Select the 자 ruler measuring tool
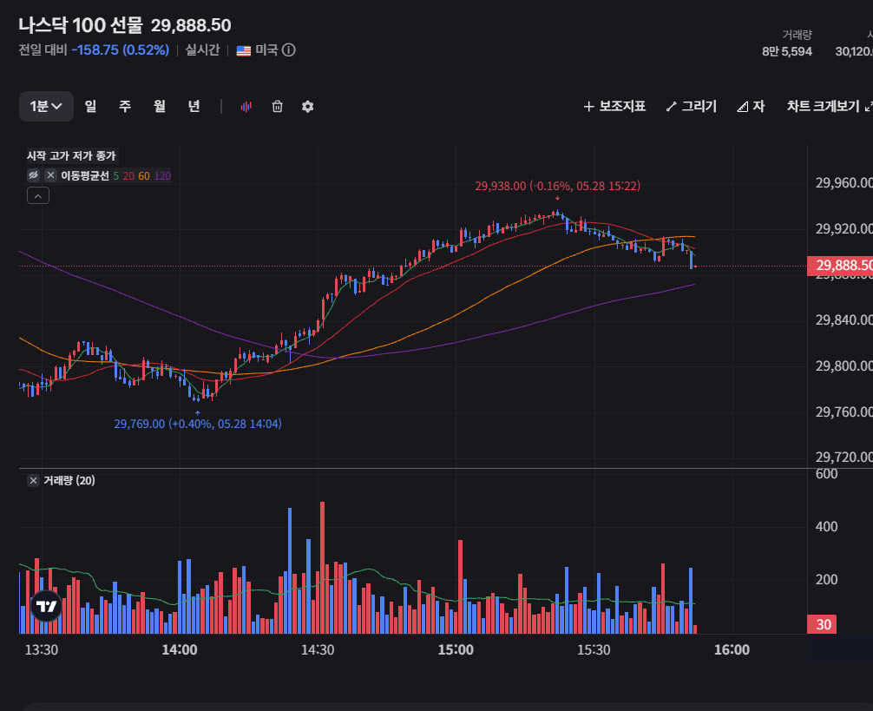 751,106
